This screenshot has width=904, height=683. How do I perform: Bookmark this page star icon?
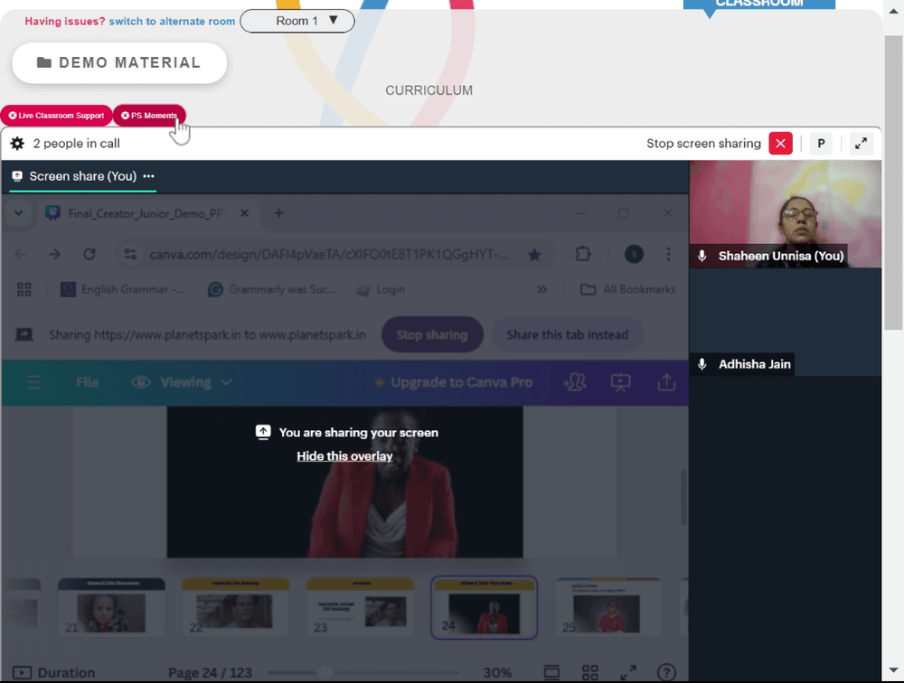(534, 254)
